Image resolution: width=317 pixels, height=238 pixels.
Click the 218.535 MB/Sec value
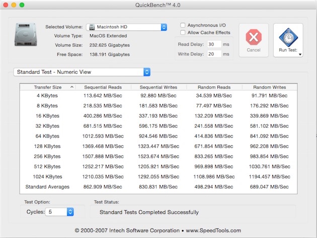pyautogui.click(x=103, y=106)
